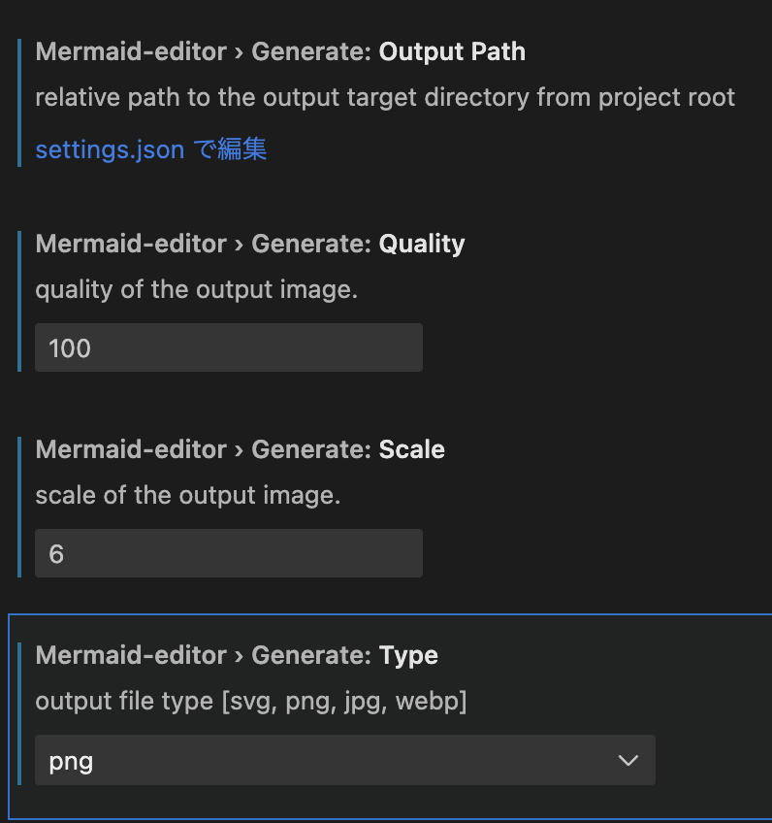Click 'scale of the output image' description
The height and width of the screenshot is (823, 772).
[188, 495]
